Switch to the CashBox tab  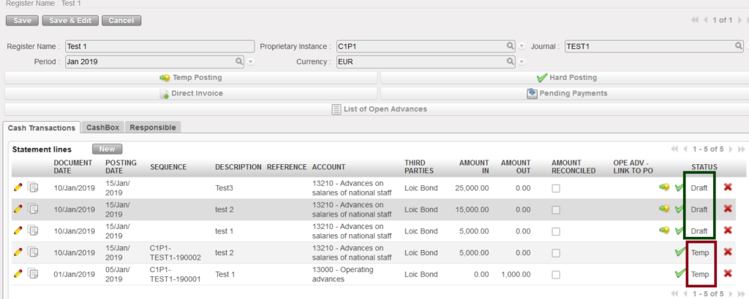point(102,127)
